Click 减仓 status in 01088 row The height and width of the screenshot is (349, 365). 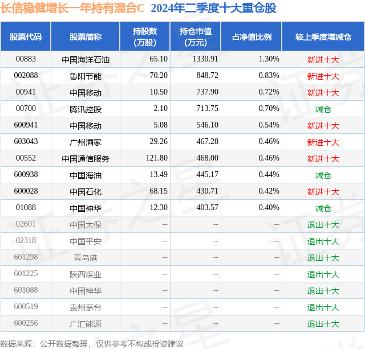pos(323,208)
